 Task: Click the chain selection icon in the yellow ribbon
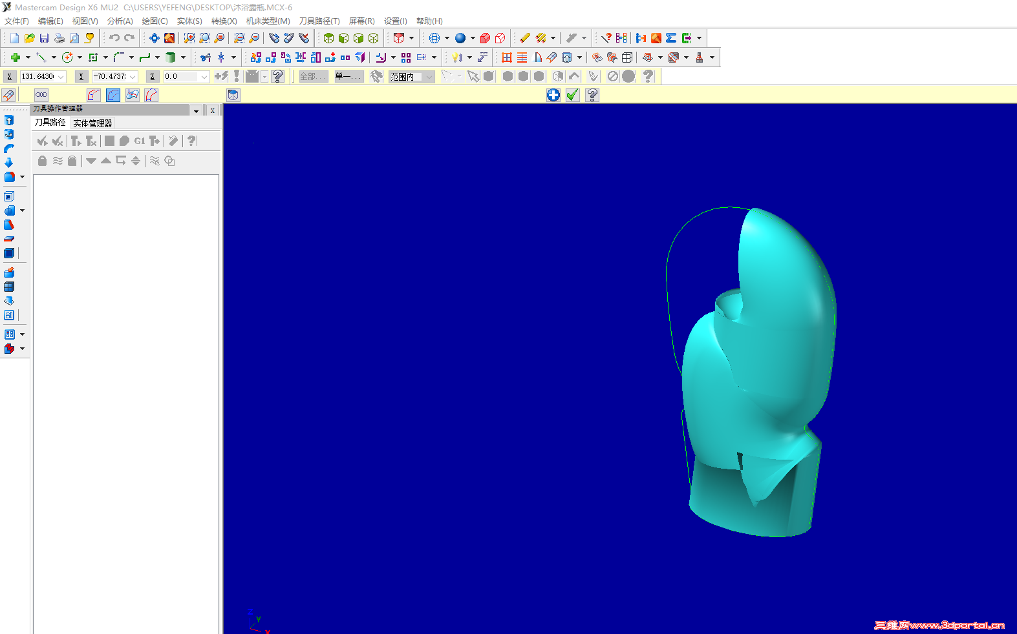[x=41, y=95]
